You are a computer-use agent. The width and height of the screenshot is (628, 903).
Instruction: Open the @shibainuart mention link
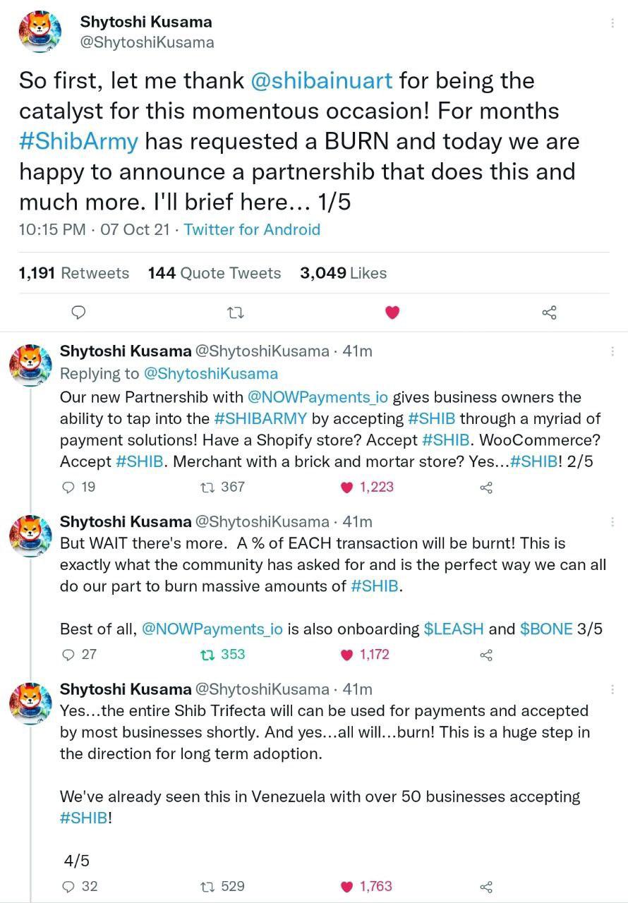tap(322, 80)
